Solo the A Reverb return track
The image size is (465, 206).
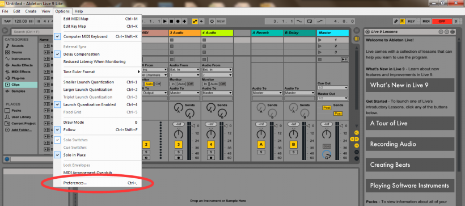tap(261, 152)
